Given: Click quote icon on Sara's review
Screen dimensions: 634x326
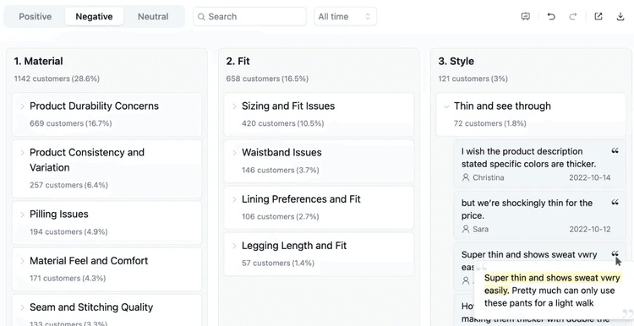Looking at the screenshot, I should (x=615, y=203).
